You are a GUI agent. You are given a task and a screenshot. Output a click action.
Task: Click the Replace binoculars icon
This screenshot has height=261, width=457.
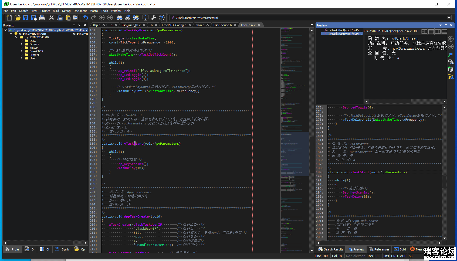click(x=136, y=18)
